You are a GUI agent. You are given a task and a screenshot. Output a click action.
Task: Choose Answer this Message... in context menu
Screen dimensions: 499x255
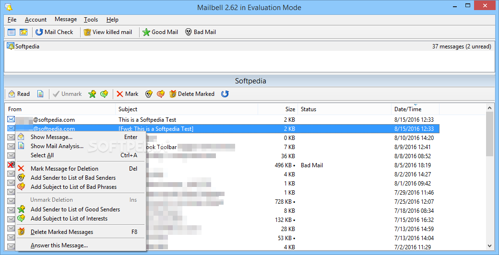81,245
